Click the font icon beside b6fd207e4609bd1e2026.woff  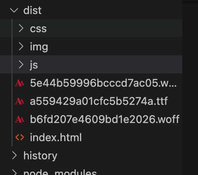(19, 119)
